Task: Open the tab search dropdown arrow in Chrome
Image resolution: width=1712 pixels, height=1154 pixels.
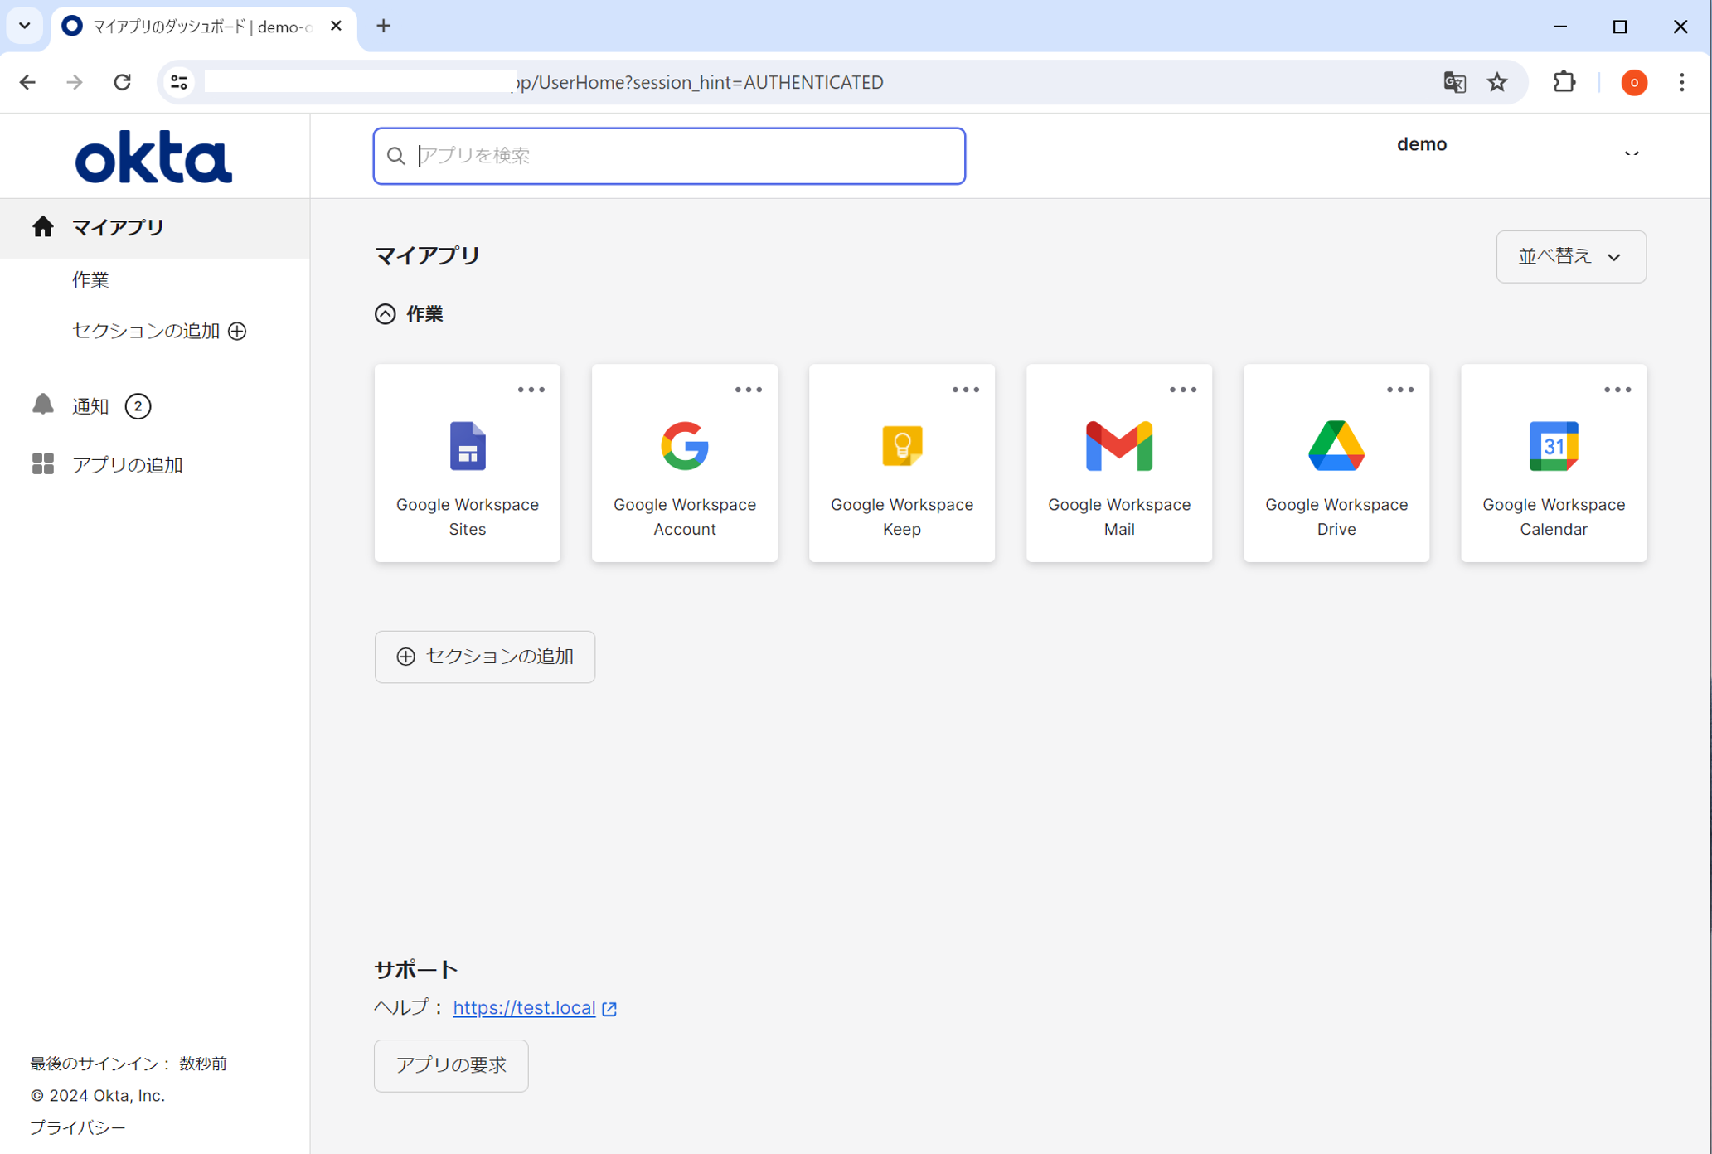Action: coord(25,26)
